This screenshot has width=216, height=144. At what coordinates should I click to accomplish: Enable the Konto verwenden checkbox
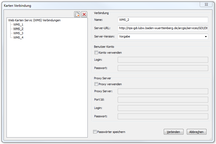coord(96,53)
